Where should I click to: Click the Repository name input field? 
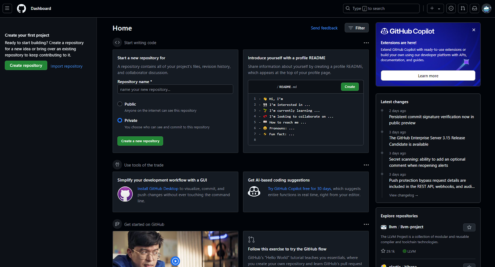[175, 89]
